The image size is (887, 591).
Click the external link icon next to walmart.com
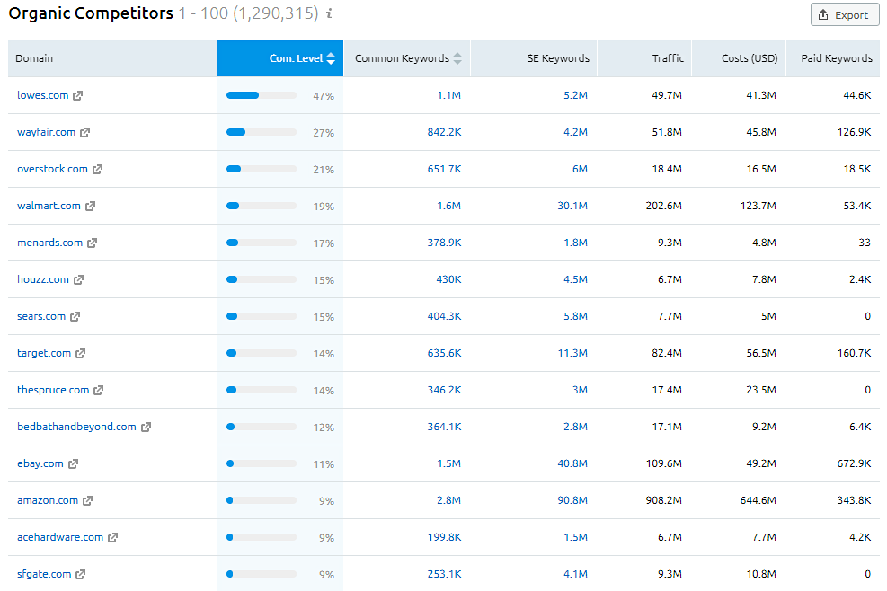point(89,206)
